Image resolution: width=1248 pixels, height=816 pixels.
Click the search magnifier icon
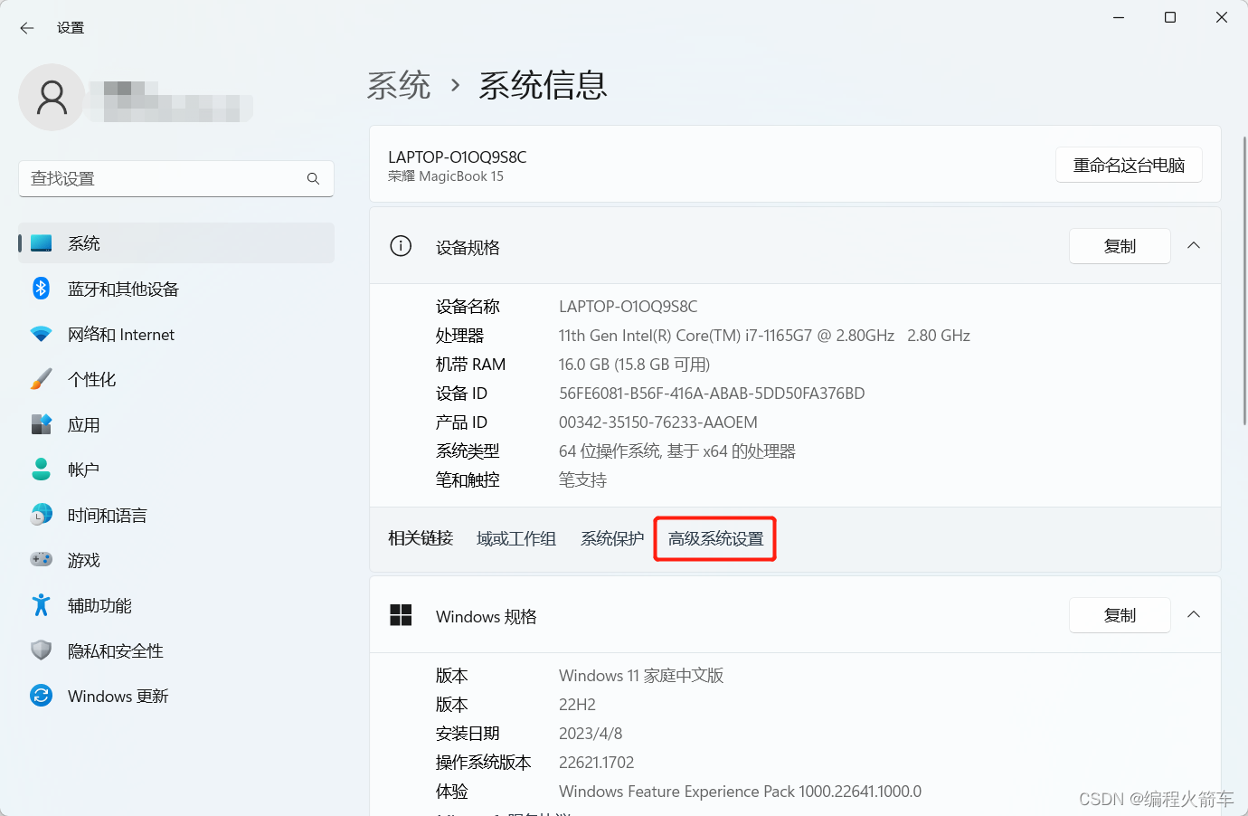(x=313, y=179)
